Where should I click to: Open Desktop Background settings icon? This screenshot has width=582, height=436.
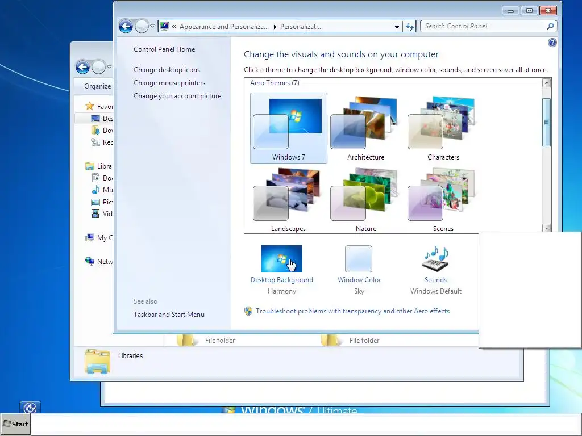click(282, 259)
